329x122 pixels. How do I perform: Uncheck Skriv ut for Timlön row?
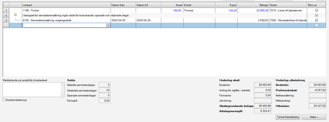316,10
